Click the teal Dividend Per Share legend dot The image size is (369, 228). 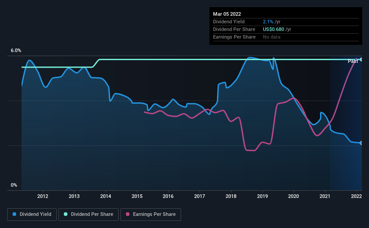(x=66, y=214)
